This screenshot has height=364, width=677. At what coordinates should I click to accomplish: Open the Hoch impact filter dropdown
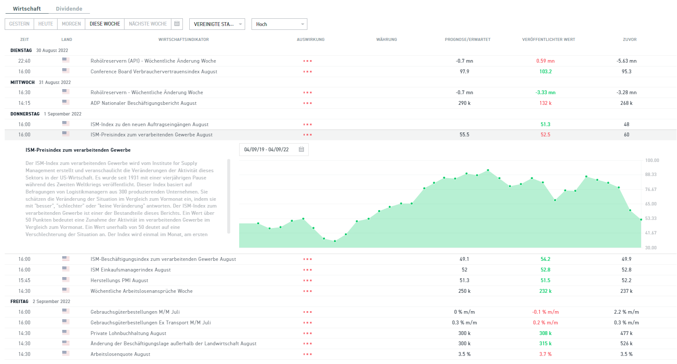tap(279, 24)
